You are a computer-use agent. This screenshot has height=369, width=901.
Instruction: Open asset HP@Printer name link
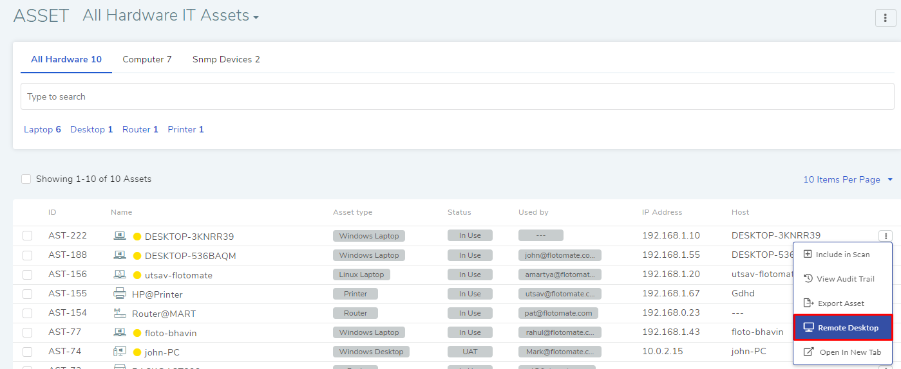(157, 294)
